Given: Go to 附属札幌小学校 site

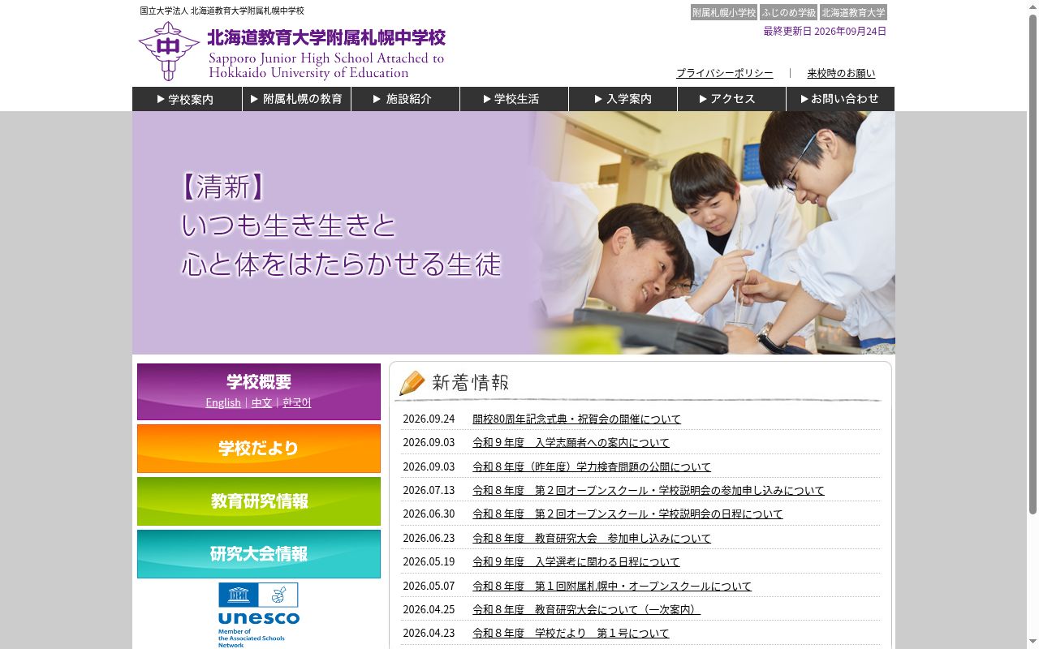Looking at the screenshot, I should pos(724,12).
